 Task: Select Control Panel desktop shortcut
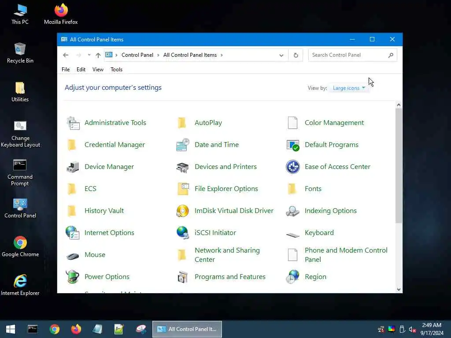pyautogui.click(x=20, y=208)
